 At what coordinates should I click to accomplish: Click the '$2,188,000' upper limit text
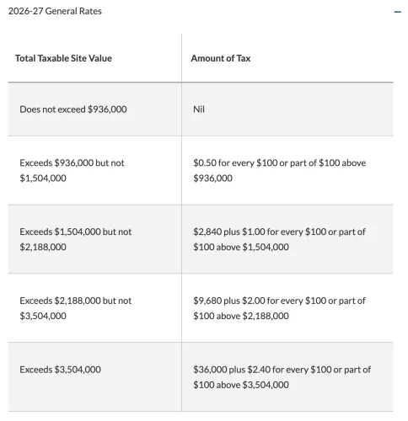[43, 247]
